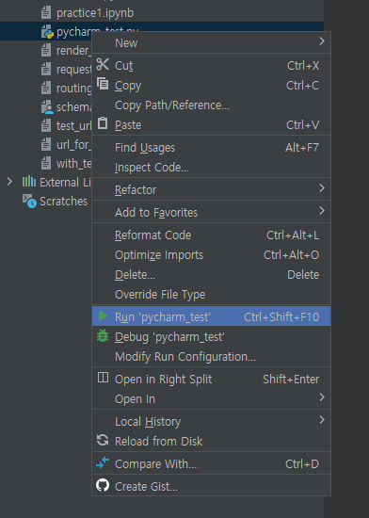Select practice1.ipynb in the project tree
The width and height of the screenshot is (369, 518).
point(95,13)
